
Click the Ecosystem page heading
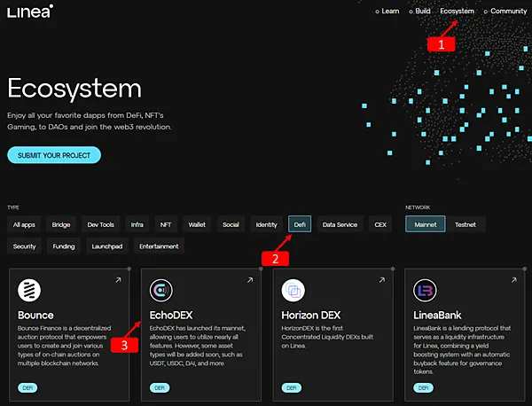74,88
